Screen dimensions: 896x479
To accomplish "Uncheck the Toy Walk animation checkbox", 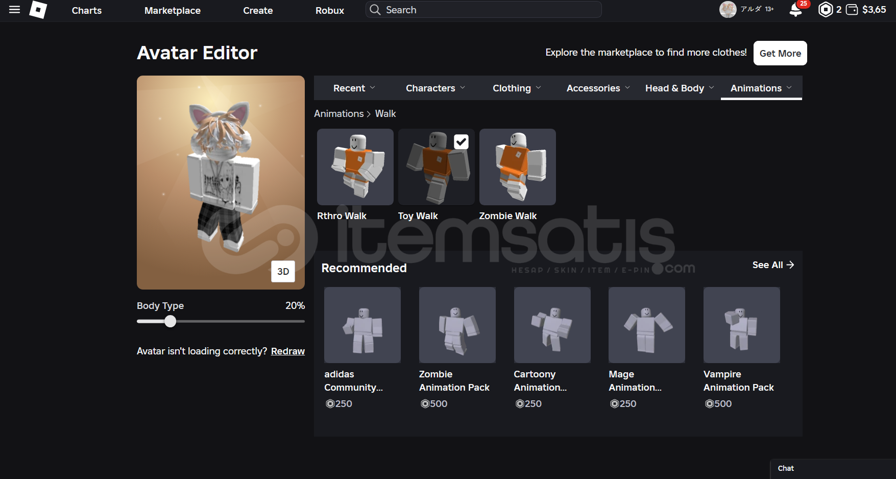I will (x=461, y=142).
